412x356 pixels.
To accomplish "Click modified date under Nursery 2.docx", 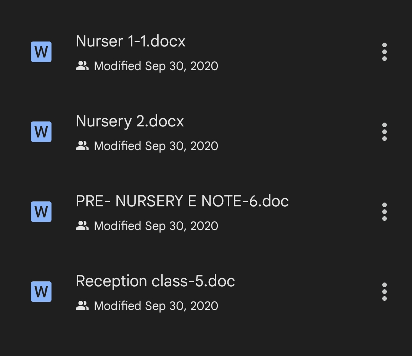I will tap(156, 146).
